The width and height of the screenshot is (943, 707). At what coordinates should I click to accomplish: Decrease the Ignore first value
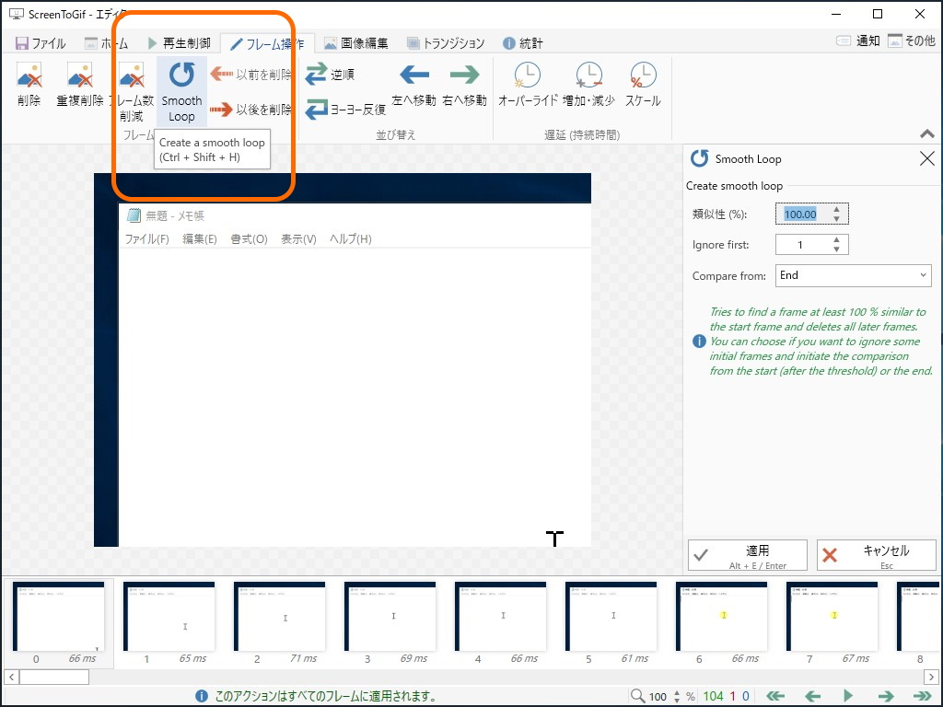836,249
